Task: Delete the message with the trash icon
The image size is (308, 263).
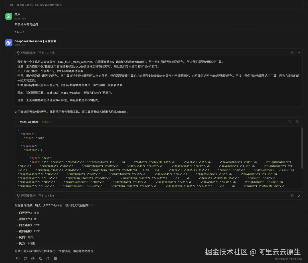Action: tap(48, 258)
